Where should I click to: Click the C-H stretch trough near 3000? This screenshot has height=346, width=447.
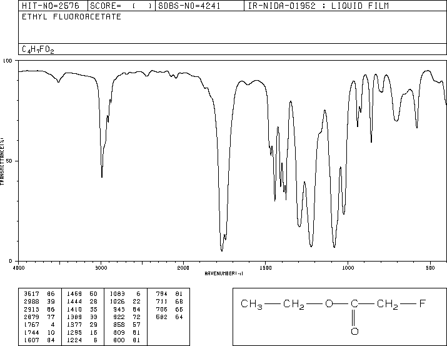(x=102, y=176)
